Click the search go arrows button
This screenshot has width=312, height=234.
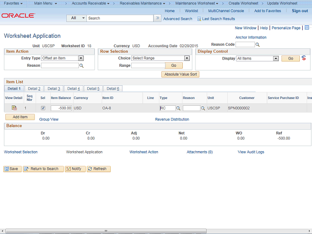coord(157,18)
